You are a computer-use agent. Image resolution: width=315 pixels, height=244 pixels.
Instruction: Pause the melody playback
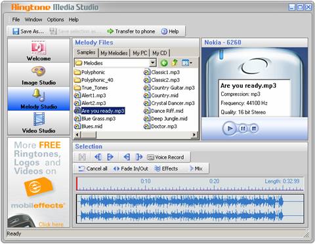(x=243, y=129)
